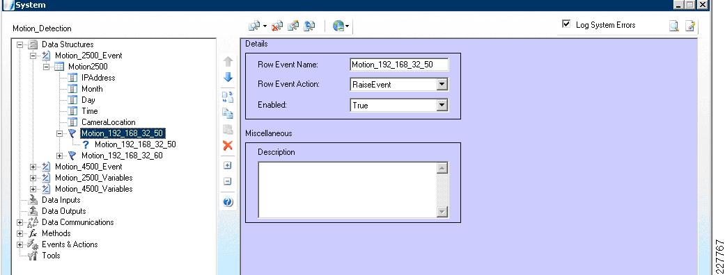Toggle the Log System Errors checkbox
The width and height of the screenshot is (725, 275).
click(x=566, y=24)
